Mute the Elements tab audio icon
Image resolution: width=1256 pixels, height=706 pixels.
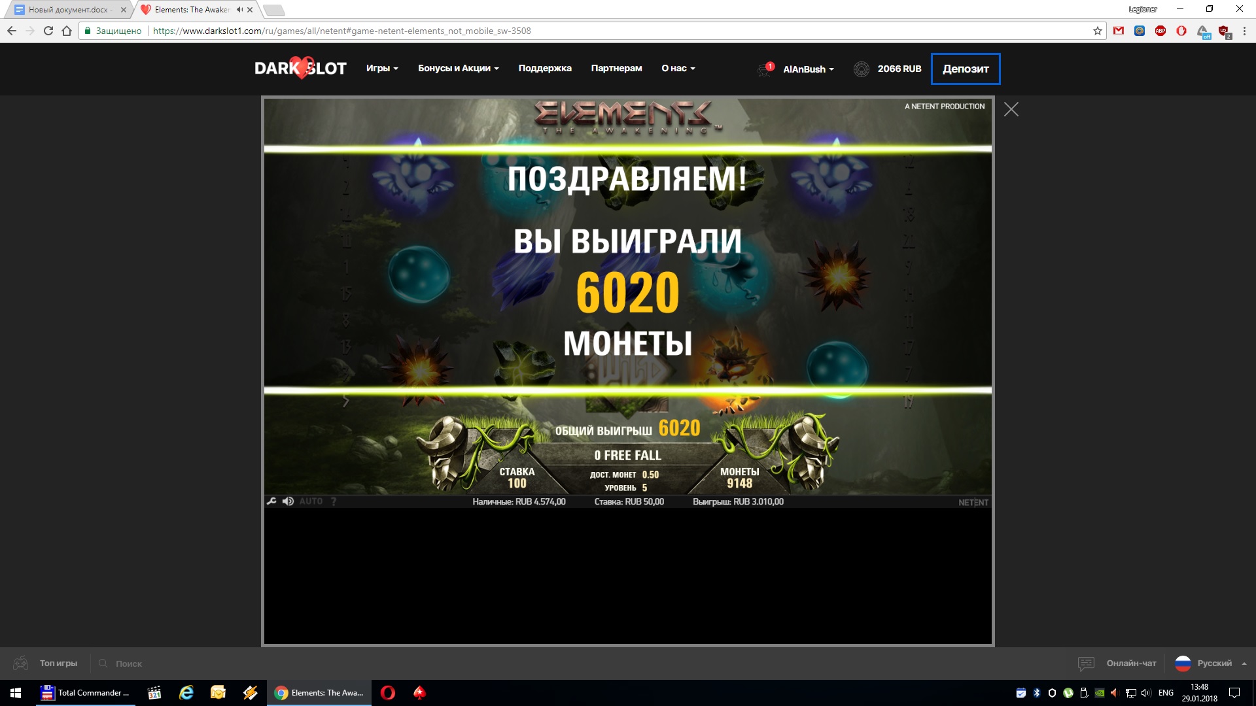(239, 10)
